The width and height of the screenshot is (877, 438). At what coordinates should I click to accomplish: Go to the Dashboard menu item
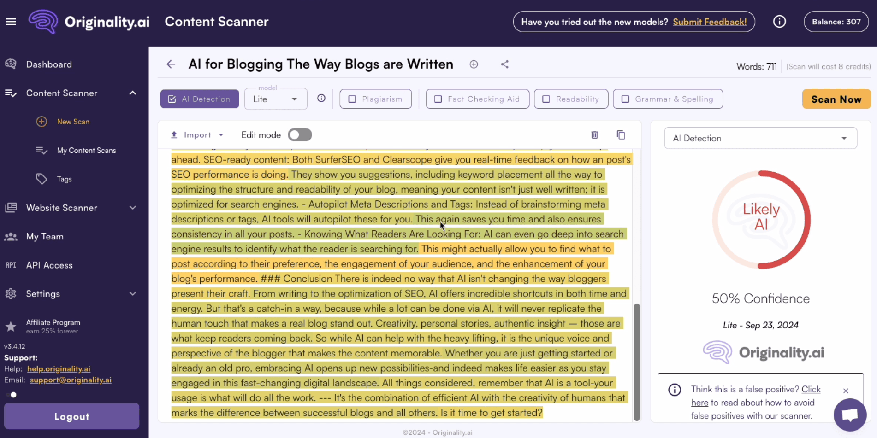pos(49,64)
